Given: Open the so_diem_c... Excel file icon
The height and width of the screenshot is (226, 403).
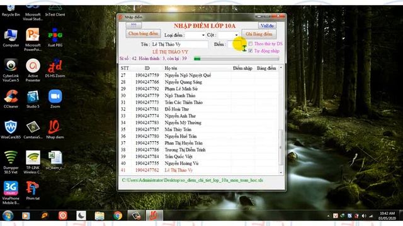Looking at the screenshot, I should [55, 161].
